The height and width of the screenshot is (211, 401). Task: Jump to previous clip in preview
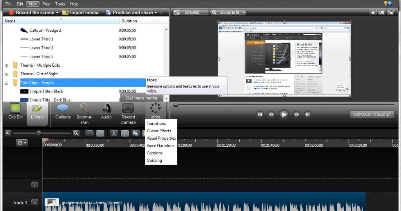[260, 115]
